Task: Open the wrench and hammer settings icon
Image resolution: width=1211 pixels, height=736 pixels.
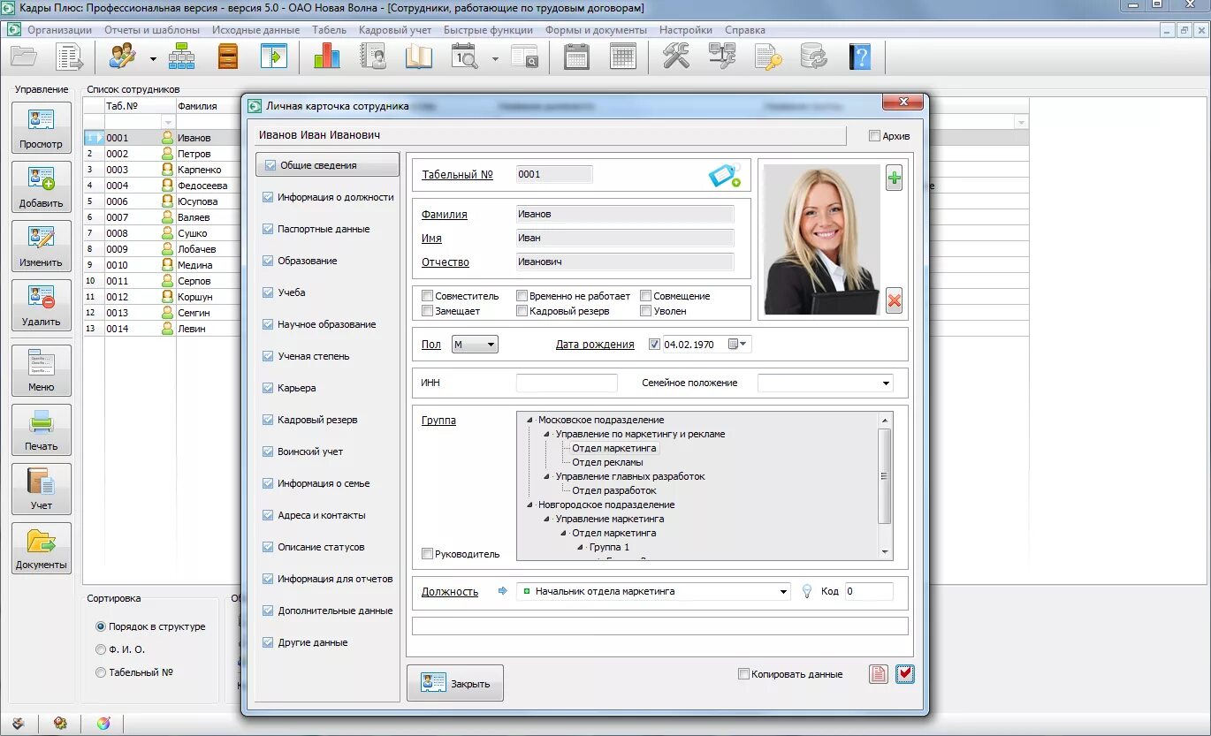Action: click(x=676, y=57)
